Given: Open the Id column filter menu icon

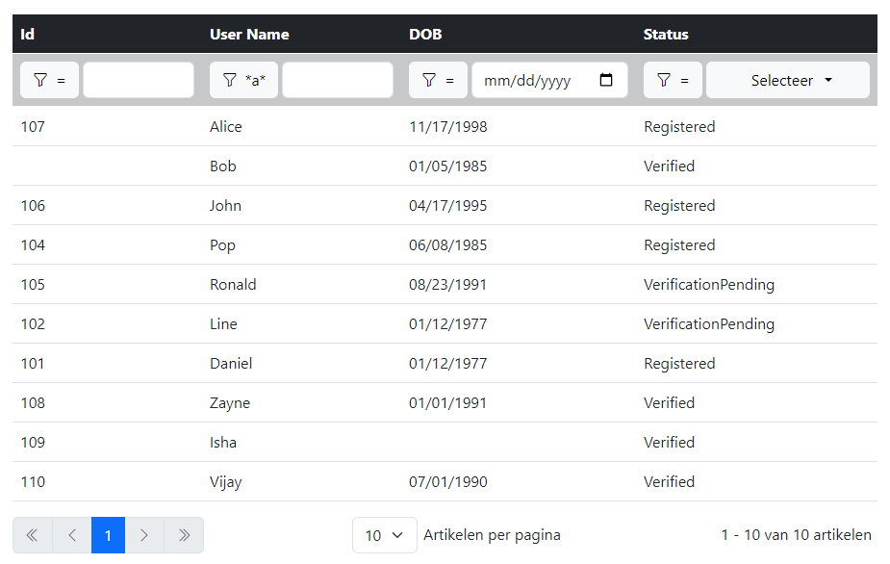Looking at the screenshot, I should pyautogui.click(x=42, y=80).
